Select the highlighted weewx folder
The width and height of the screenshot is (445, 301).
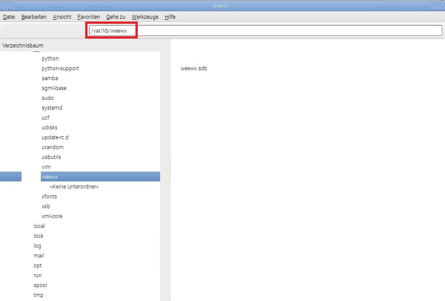pyautogui.click(x=100, y=176)
